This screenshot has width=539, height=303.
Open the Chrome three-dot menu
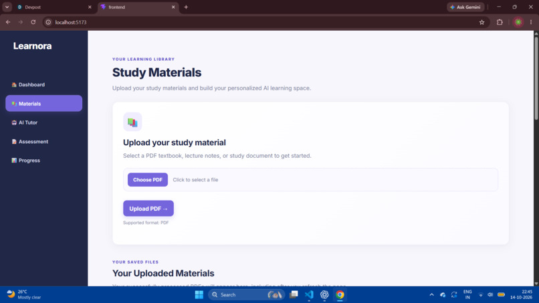pos(531,22)
